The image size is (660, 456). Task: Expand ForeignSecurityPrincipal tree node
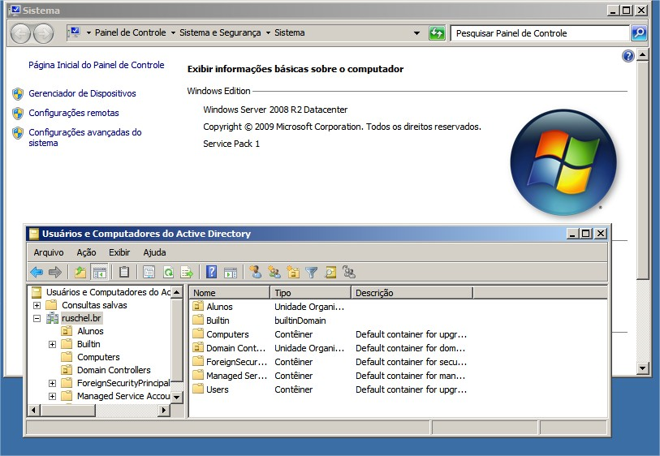pos(52,383)
